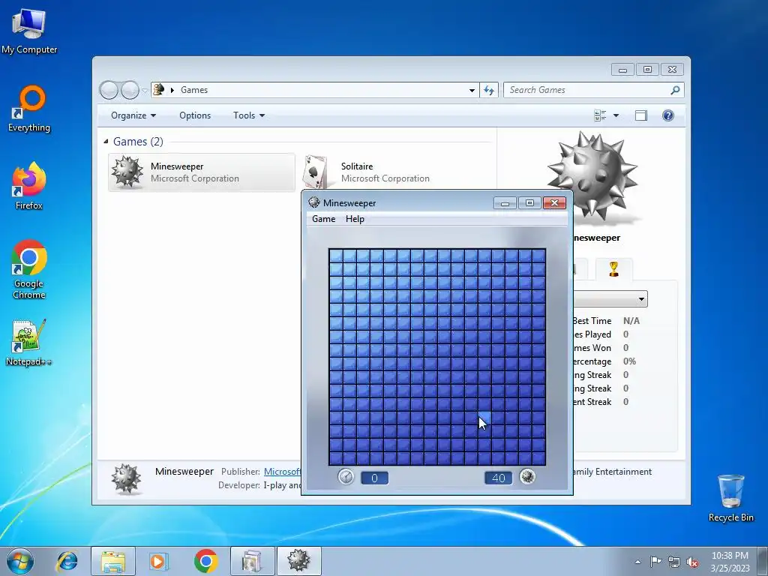Toggle the preview pane button
The width and height of the screenshot is (768, 576).
pos(641,115)
